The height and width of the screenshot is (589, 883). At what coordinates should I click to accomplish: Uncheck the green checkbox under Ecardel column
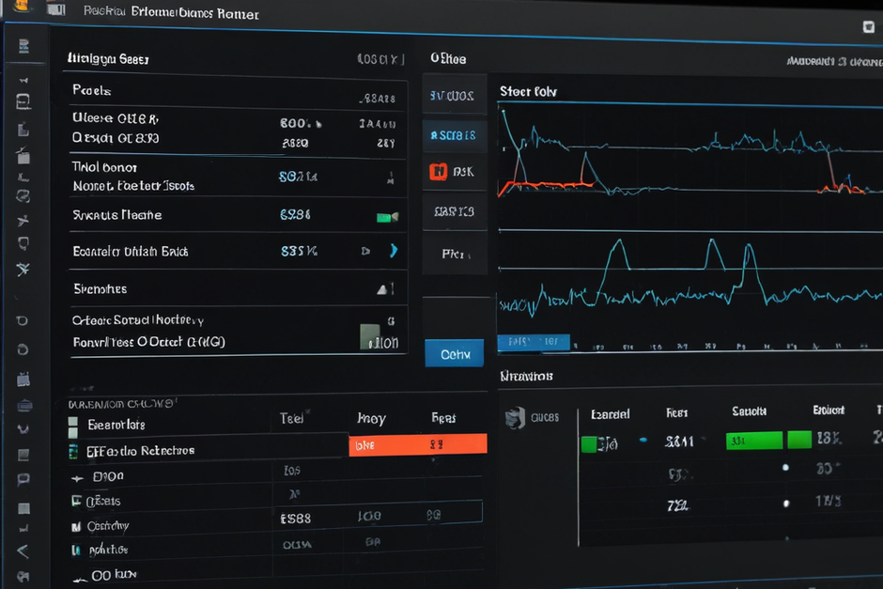589,444
